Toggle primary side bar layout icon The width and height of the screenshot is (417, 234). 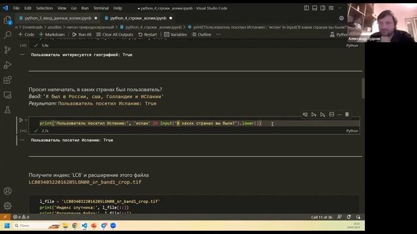(x=306, y=8)
